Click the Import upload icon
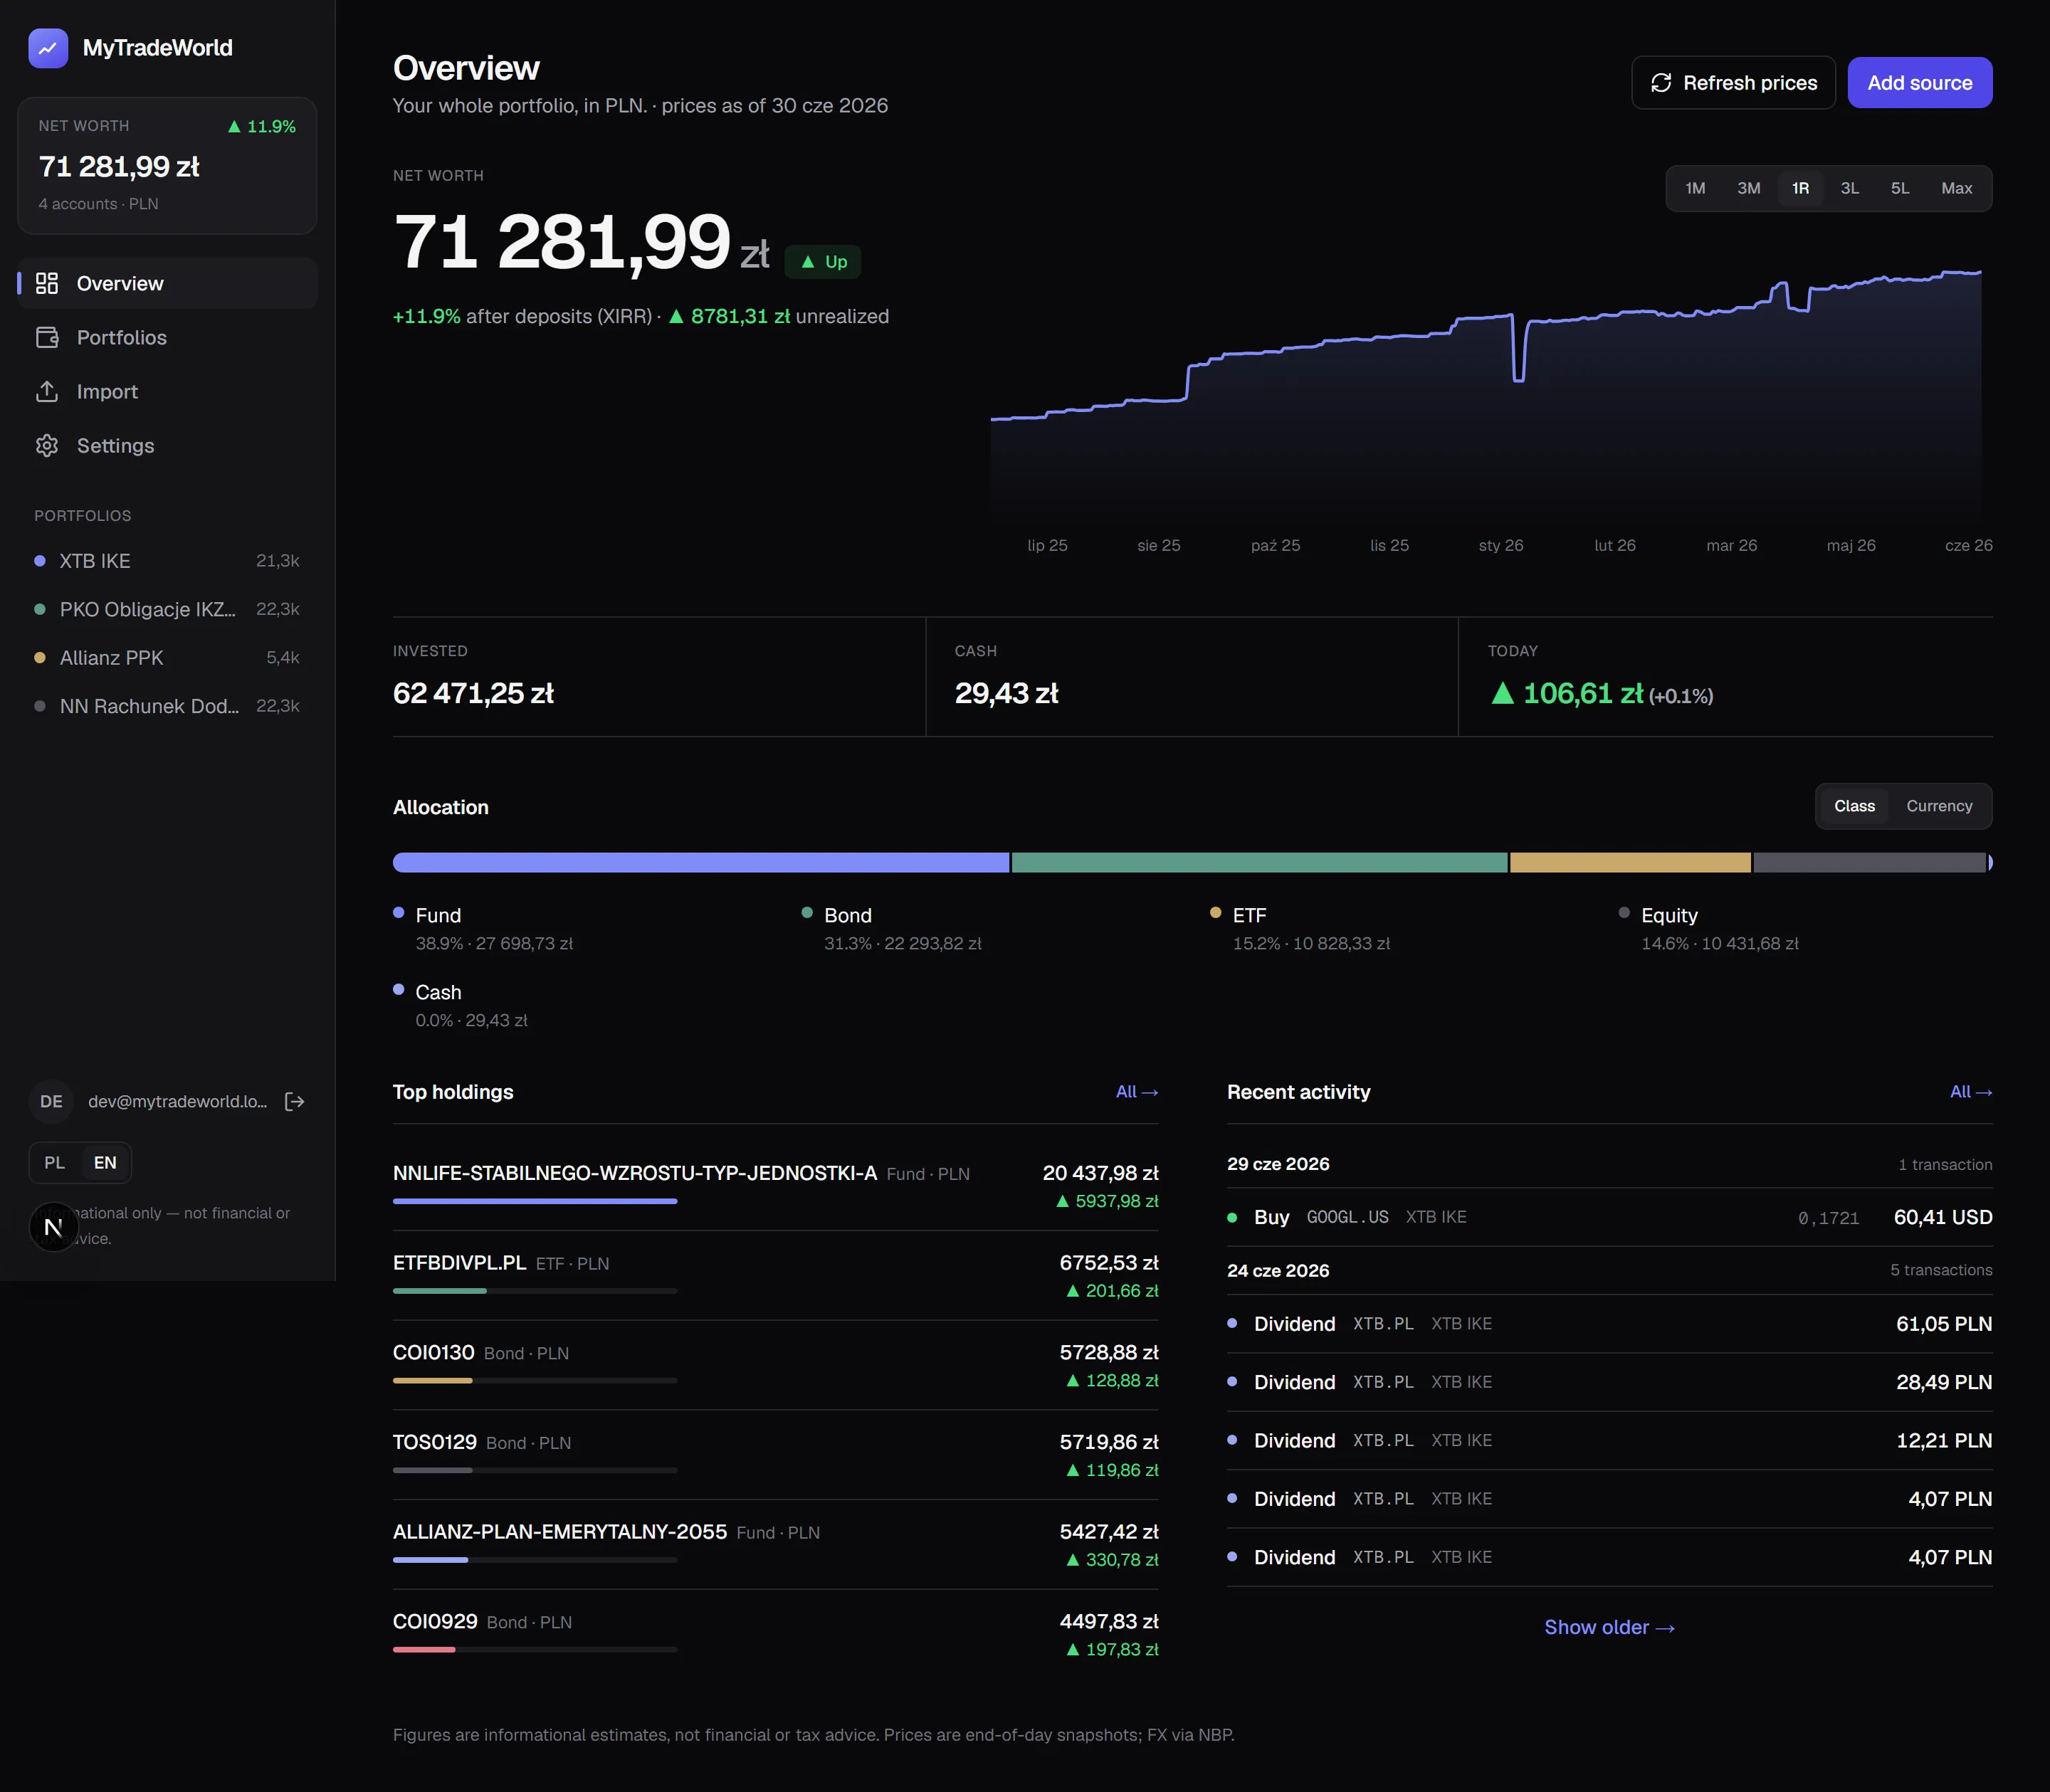The height and width of the screenshot is (1792, 2050). pos(47,391)
